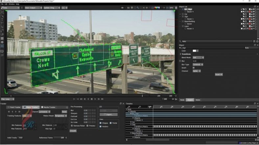Click the Reset All button
The image size is (259, 145).
[x=219, y=74]
